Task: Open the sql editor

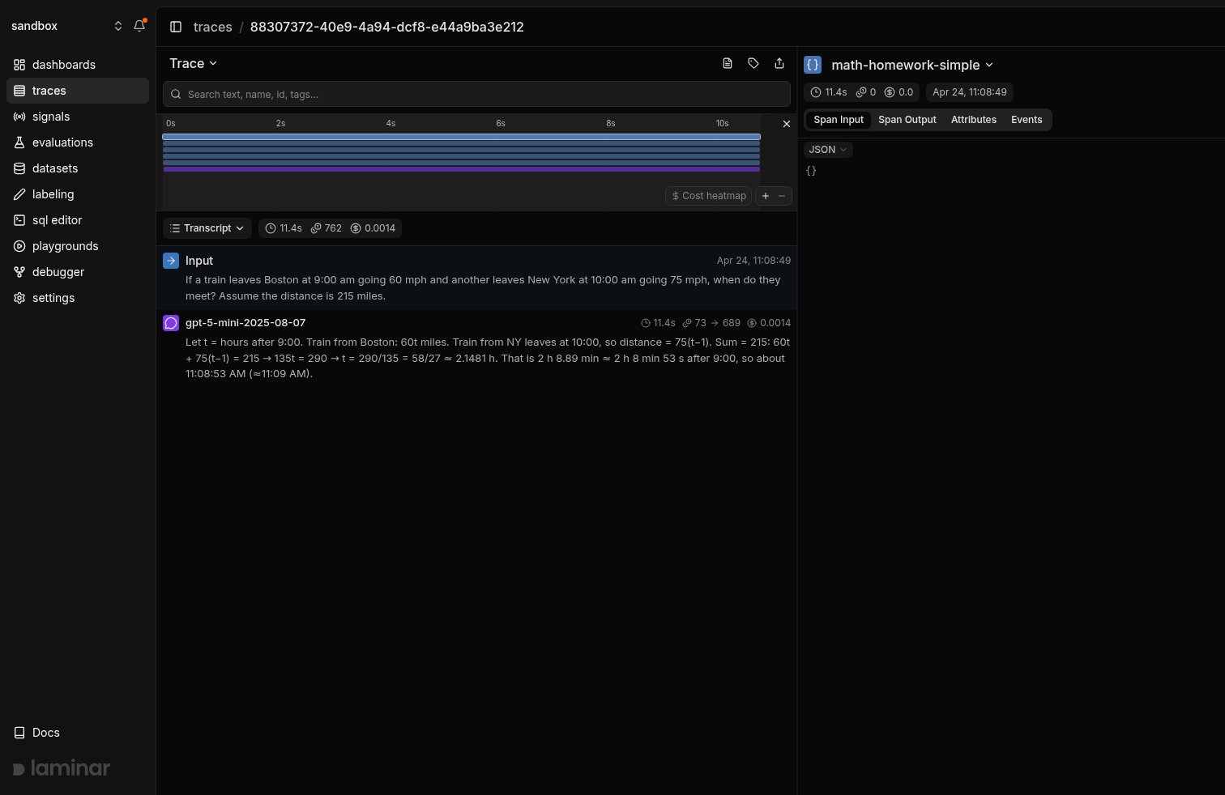Action: pyautogui.click(x=78, y=220)
